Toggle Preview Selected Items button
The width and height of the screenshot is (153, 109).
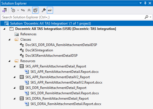(x=50, y=10)
